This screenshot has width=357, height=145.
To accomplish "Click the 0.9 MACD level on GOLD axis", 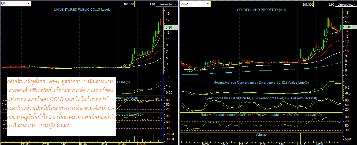I will 347,87.
